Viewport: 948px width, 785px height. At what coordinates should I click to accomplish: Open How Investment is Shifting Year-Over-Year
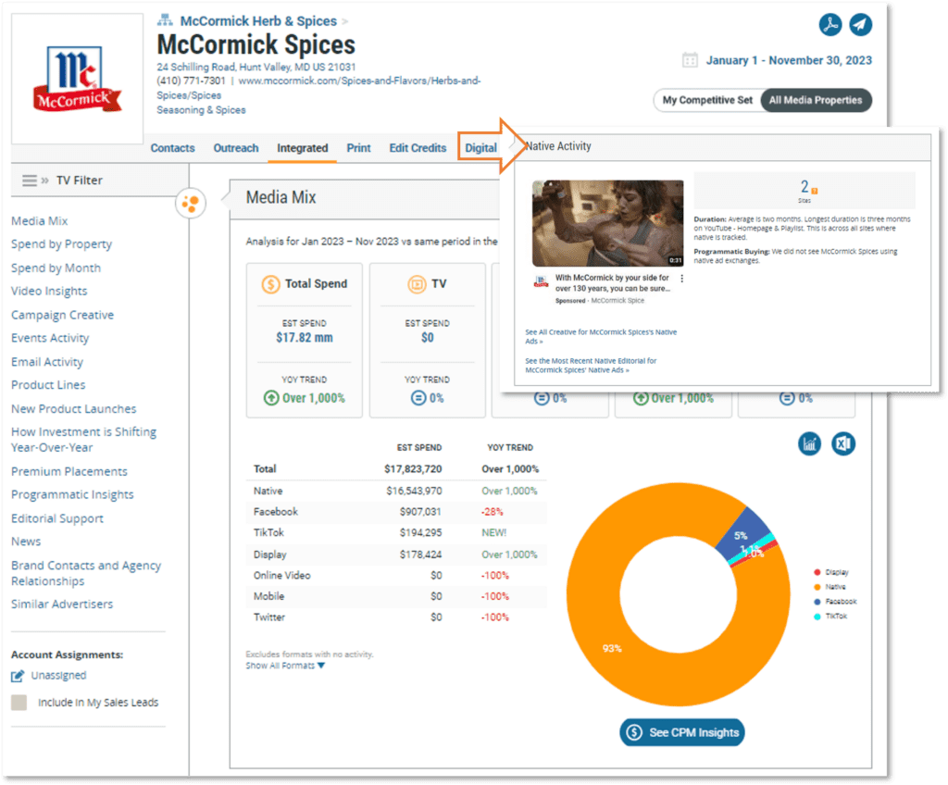point(83,440)
